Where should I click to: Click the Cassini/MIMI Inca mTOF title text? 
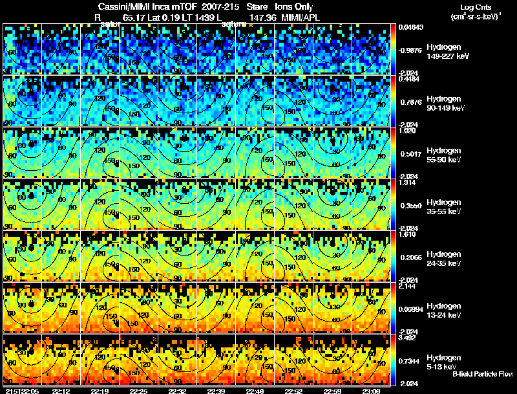click(x=148, y=7)
